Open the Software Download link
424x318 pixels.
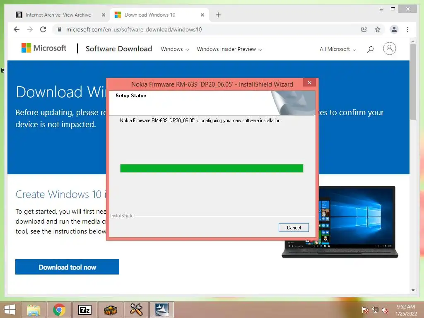(119, 49)
